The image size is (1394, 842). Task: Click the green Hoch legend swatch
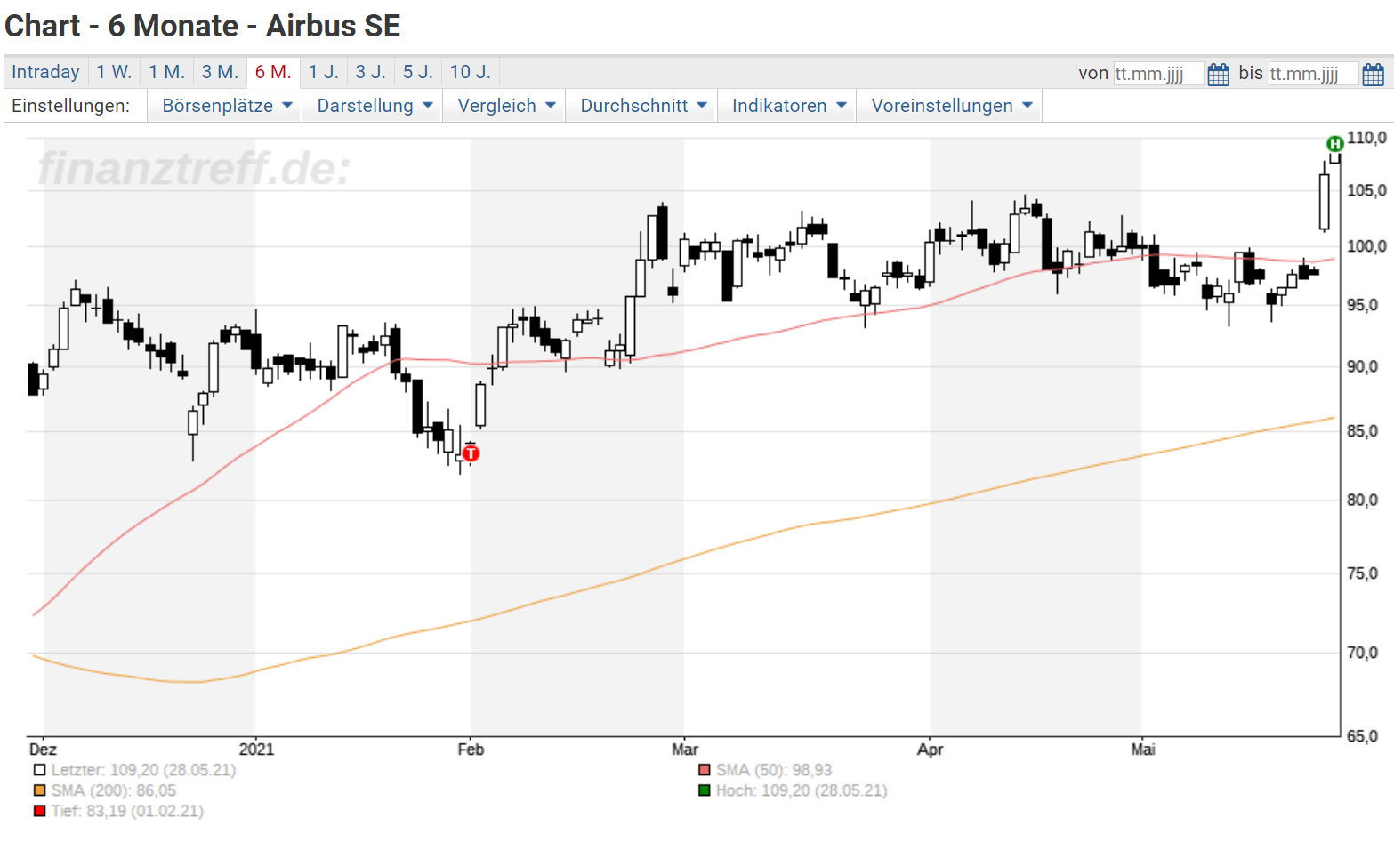[705, 790]
